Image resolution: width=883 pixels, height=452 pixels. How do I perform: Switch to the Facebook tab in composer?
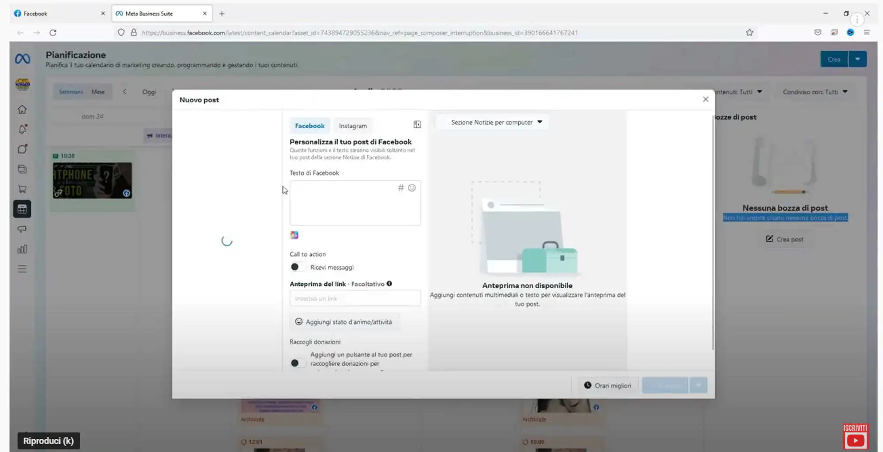pos(309,126)
